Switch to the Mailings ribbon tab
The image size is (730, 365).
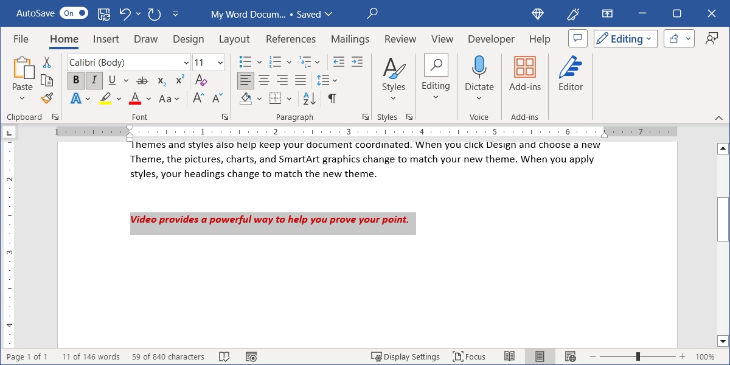point(350,39)
